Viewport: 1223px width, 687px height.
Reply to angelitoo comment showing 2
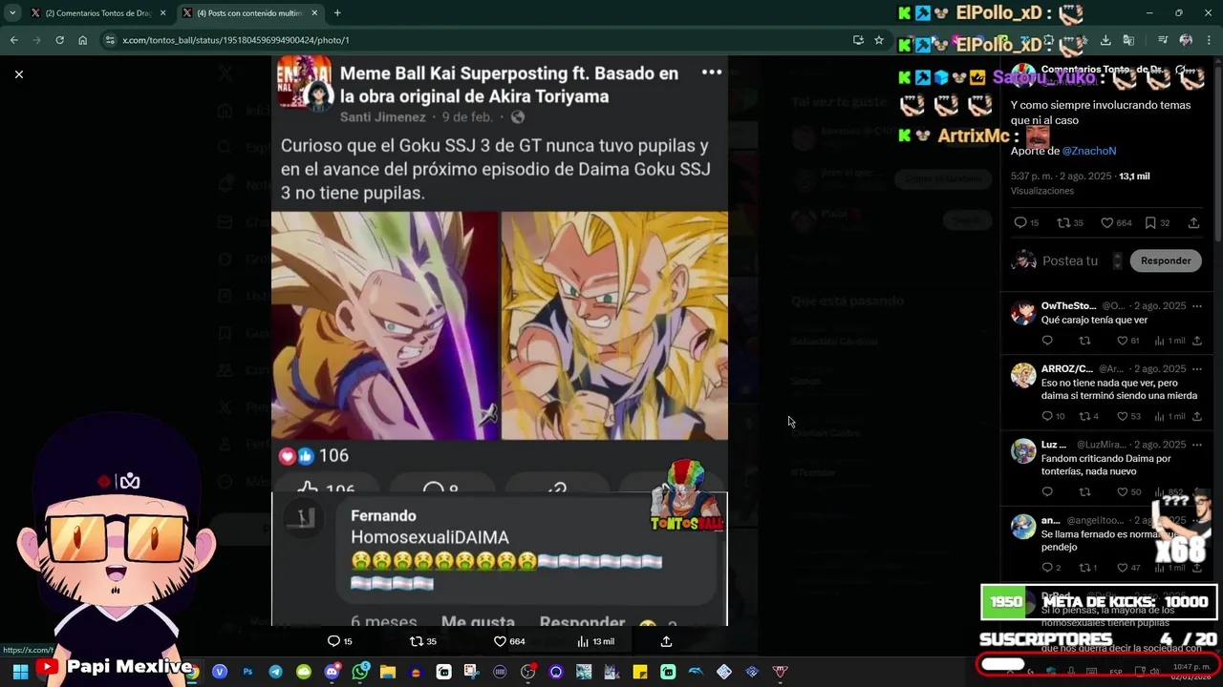(1047, 568)
